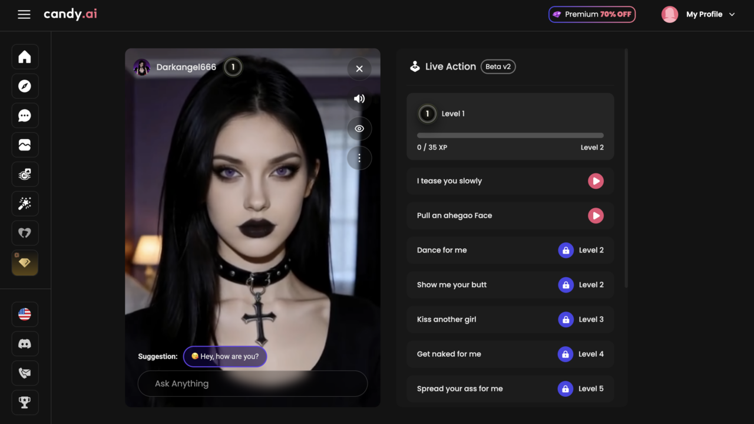Click the 'Dance for me' label
This screenshot has width=754, height=424.
pyautogui.click(x=442, y=250)
